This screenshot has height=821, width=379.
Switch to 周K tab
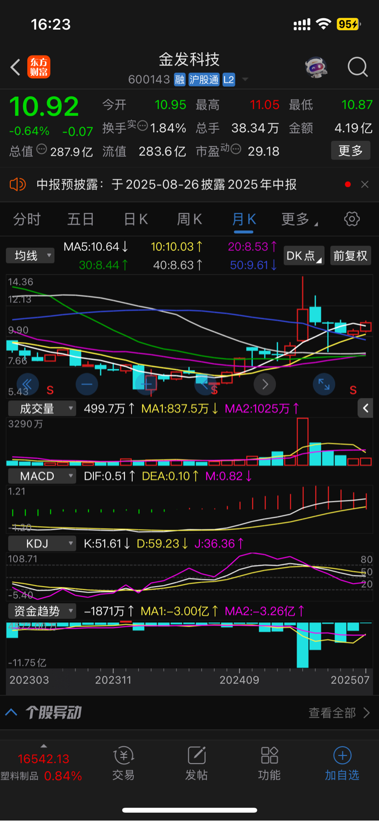189,219
